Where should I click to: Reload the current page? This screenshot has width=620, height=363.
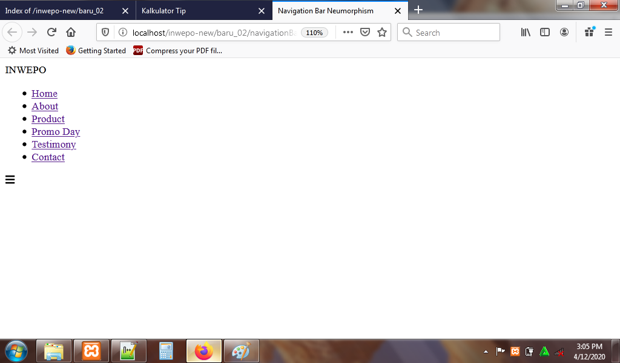point(51,33)
